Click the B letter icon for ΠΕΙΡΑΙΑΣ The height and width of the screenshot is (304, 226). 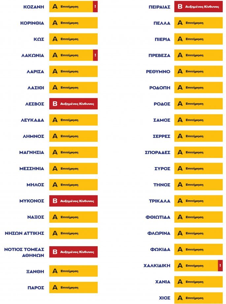click(x=180, y=7)
